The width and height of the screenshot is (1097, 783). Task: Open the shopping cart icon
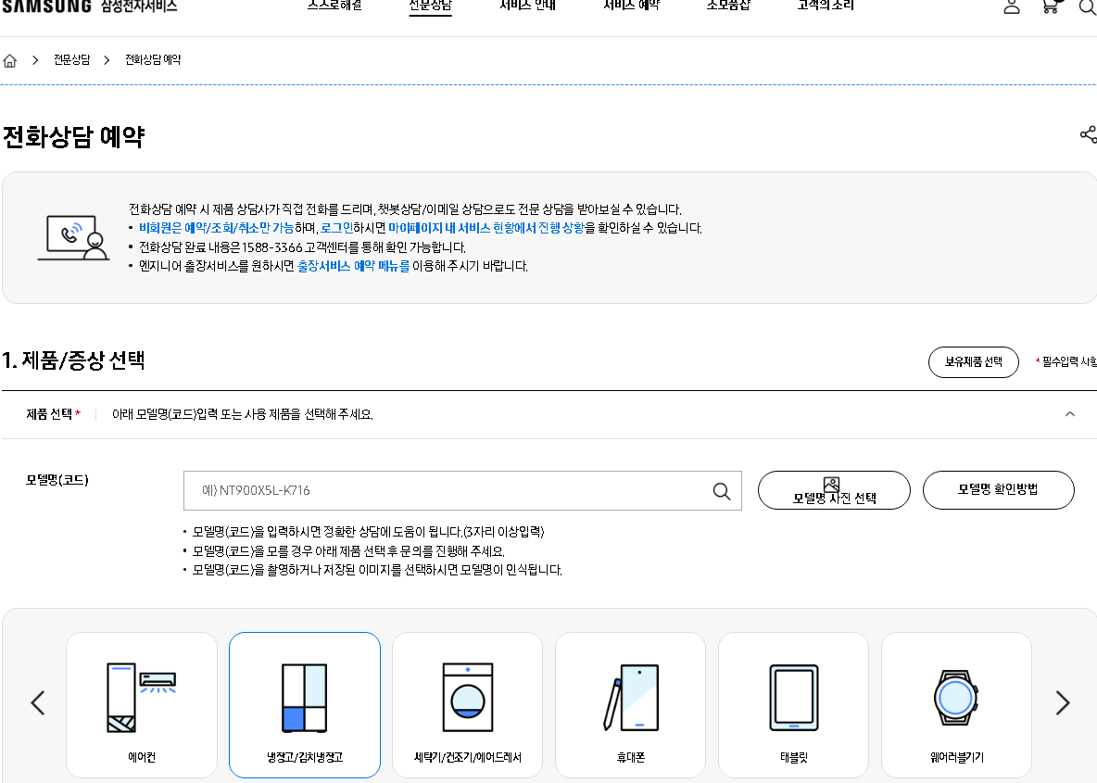[x=1050, y=6]
